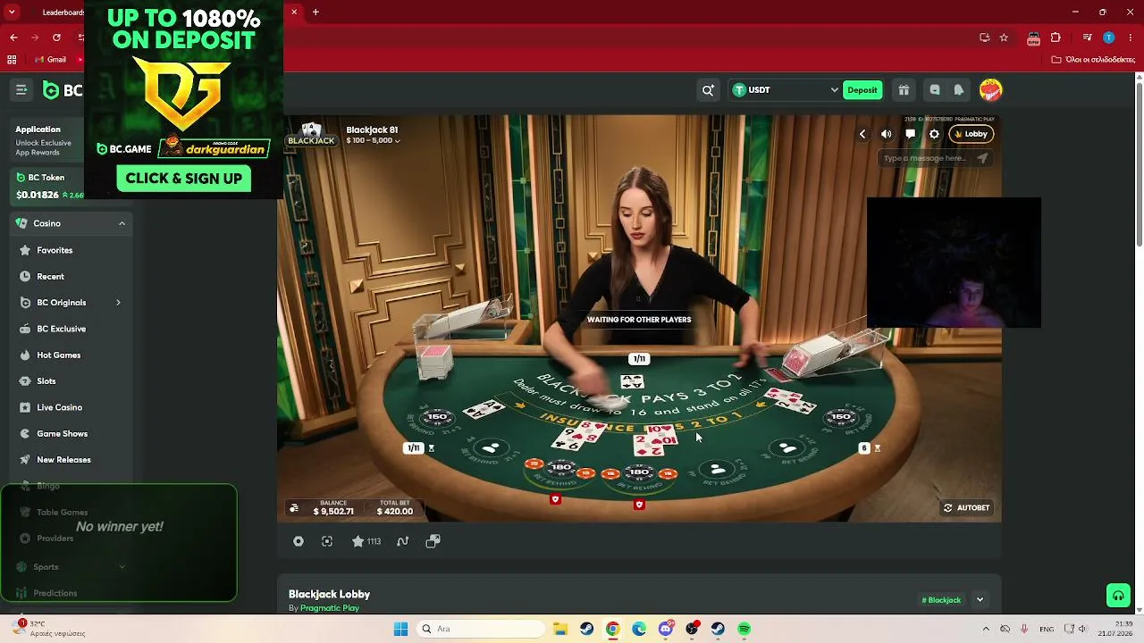Screen dimensions: 1144x643
Task: Open the live stats graph icon
Action: coord(403,541)
